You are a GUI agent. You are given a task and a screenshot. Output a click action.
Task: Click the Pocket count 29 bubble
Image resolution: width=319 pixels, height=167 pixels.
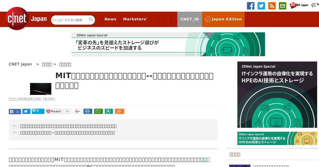[67, 111]
